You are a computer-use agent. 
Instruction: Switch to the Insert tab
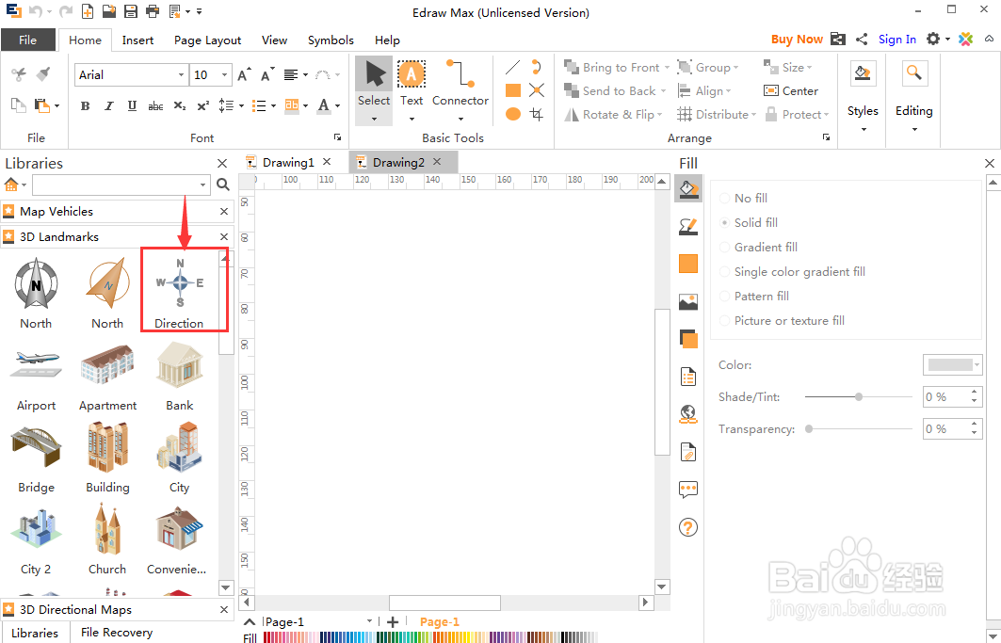point(137,40)
